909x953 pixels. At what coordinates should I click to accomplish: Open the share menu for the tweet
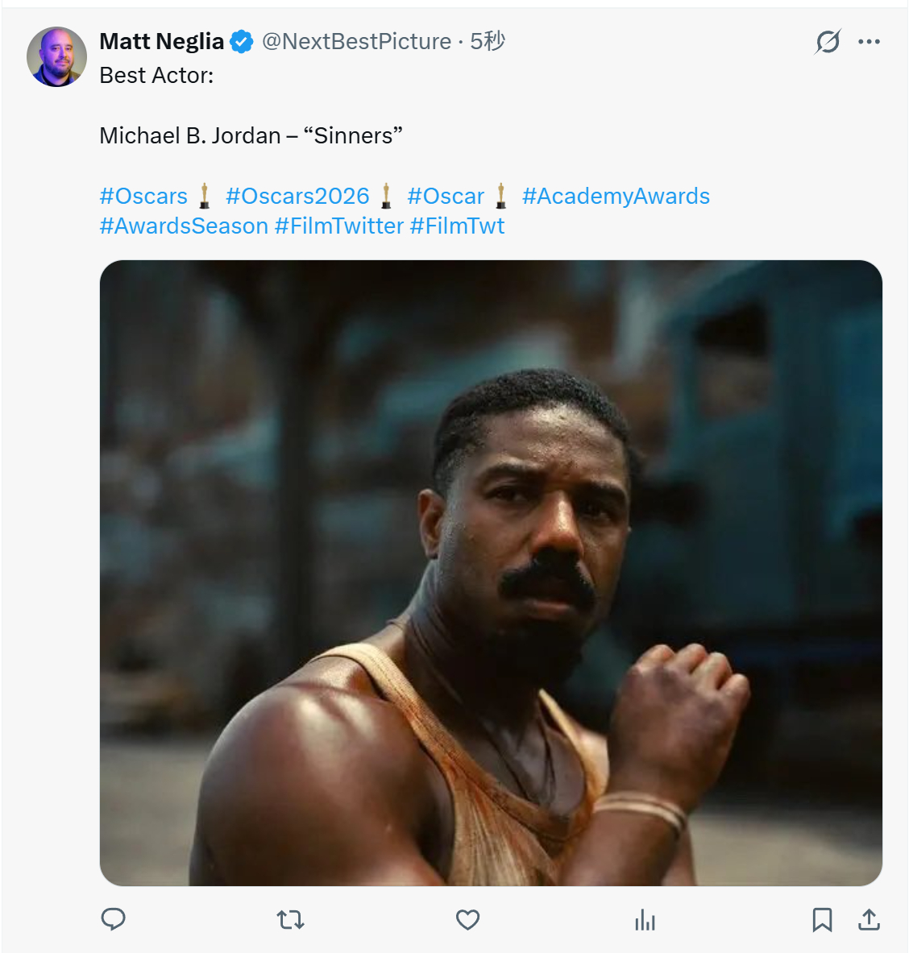point(869,918)
